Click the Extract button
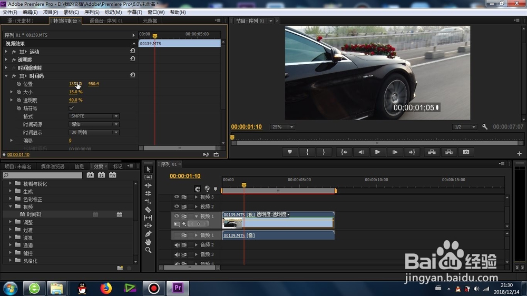Image resolution: width=527 pixels, height=296 pixels. (x=448, y=152)
